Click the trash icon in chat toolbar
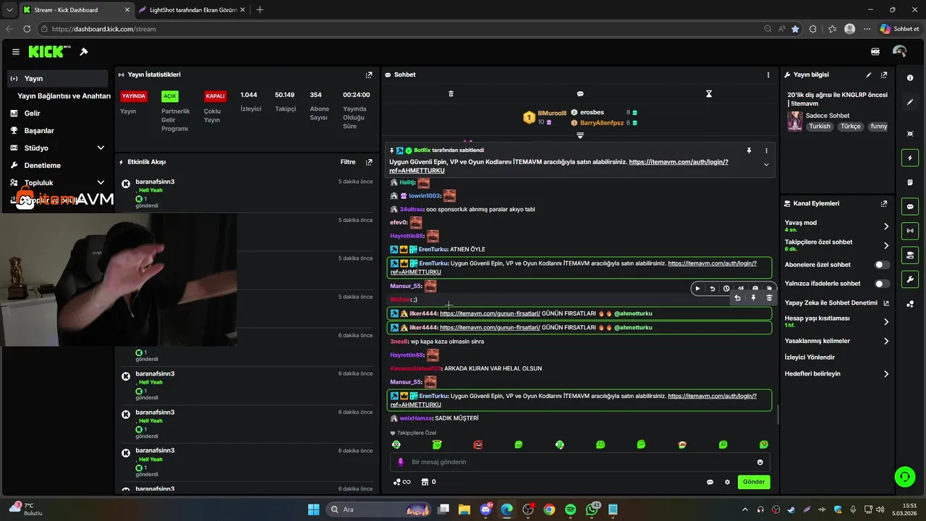Image resolution: width=926 pixels, height=521 pixels. click(451, 94)
